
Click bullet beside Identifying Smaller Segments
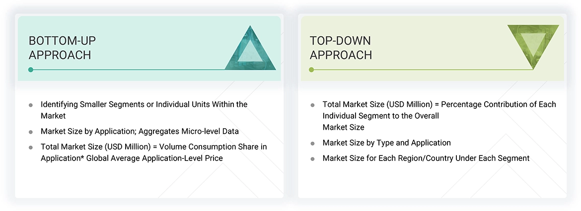[31, 105]
